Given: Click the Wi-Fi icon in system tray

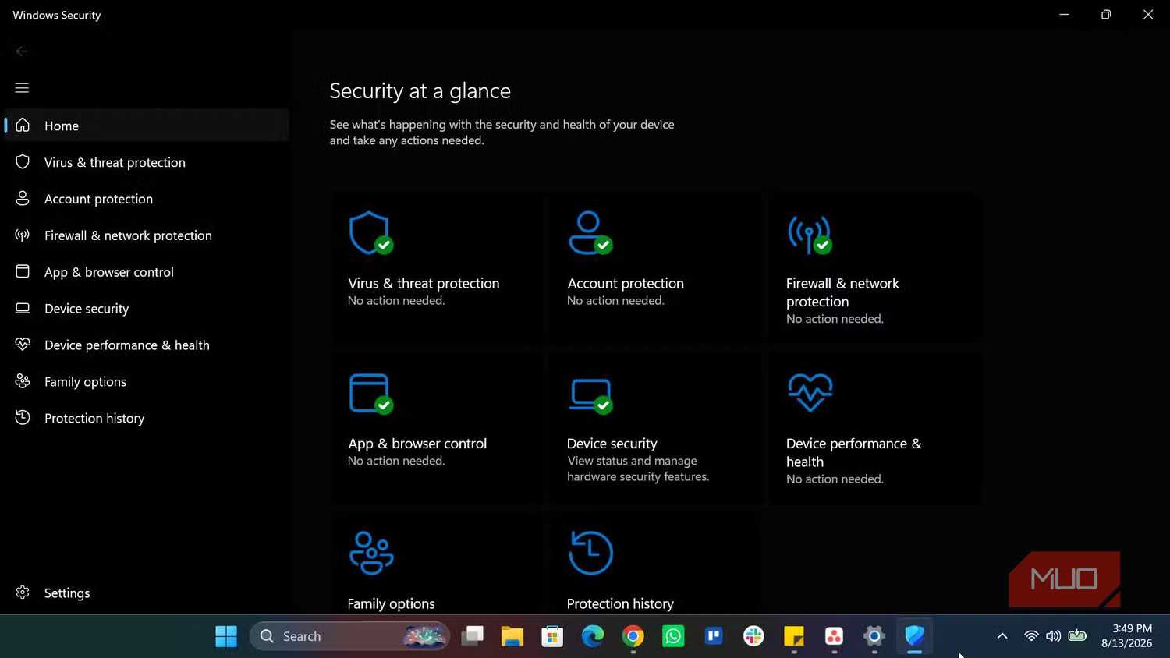Looking at the screenshot, I should click(1031, 636).
